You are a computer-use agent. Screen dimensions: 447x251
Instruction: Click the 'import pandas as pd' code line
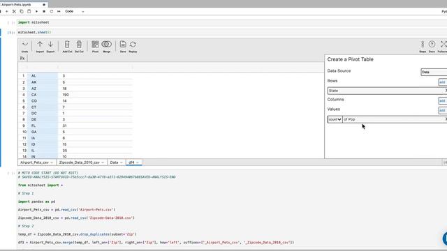[36, 201]
